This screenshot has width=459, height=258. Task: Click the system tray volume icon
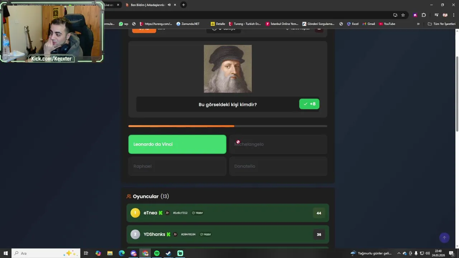(x=427, y=253)
